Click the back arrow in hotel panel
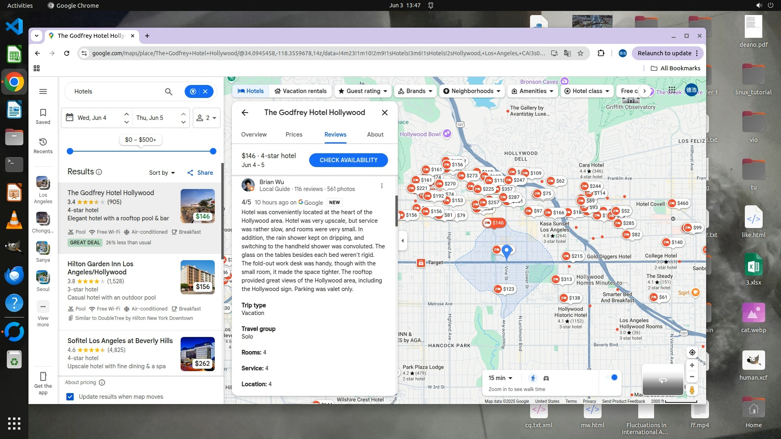The height and width of the screenshot is (439, 781). 245,113
